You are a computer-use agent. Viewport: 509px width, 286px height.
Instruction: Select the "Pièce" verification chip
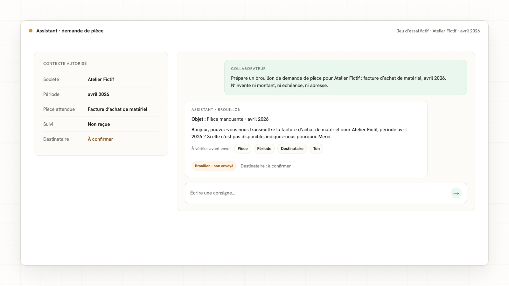coord(242,149)
